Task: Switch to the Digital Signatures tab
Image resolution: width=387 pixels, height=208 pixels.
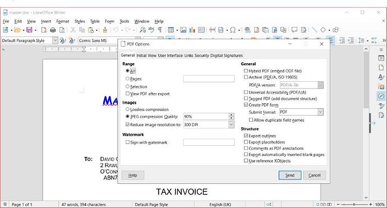Action: click(x=227, y=56)
